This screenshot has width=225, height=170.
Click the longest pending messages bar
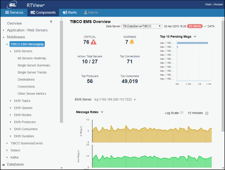(x=192, y=43)
